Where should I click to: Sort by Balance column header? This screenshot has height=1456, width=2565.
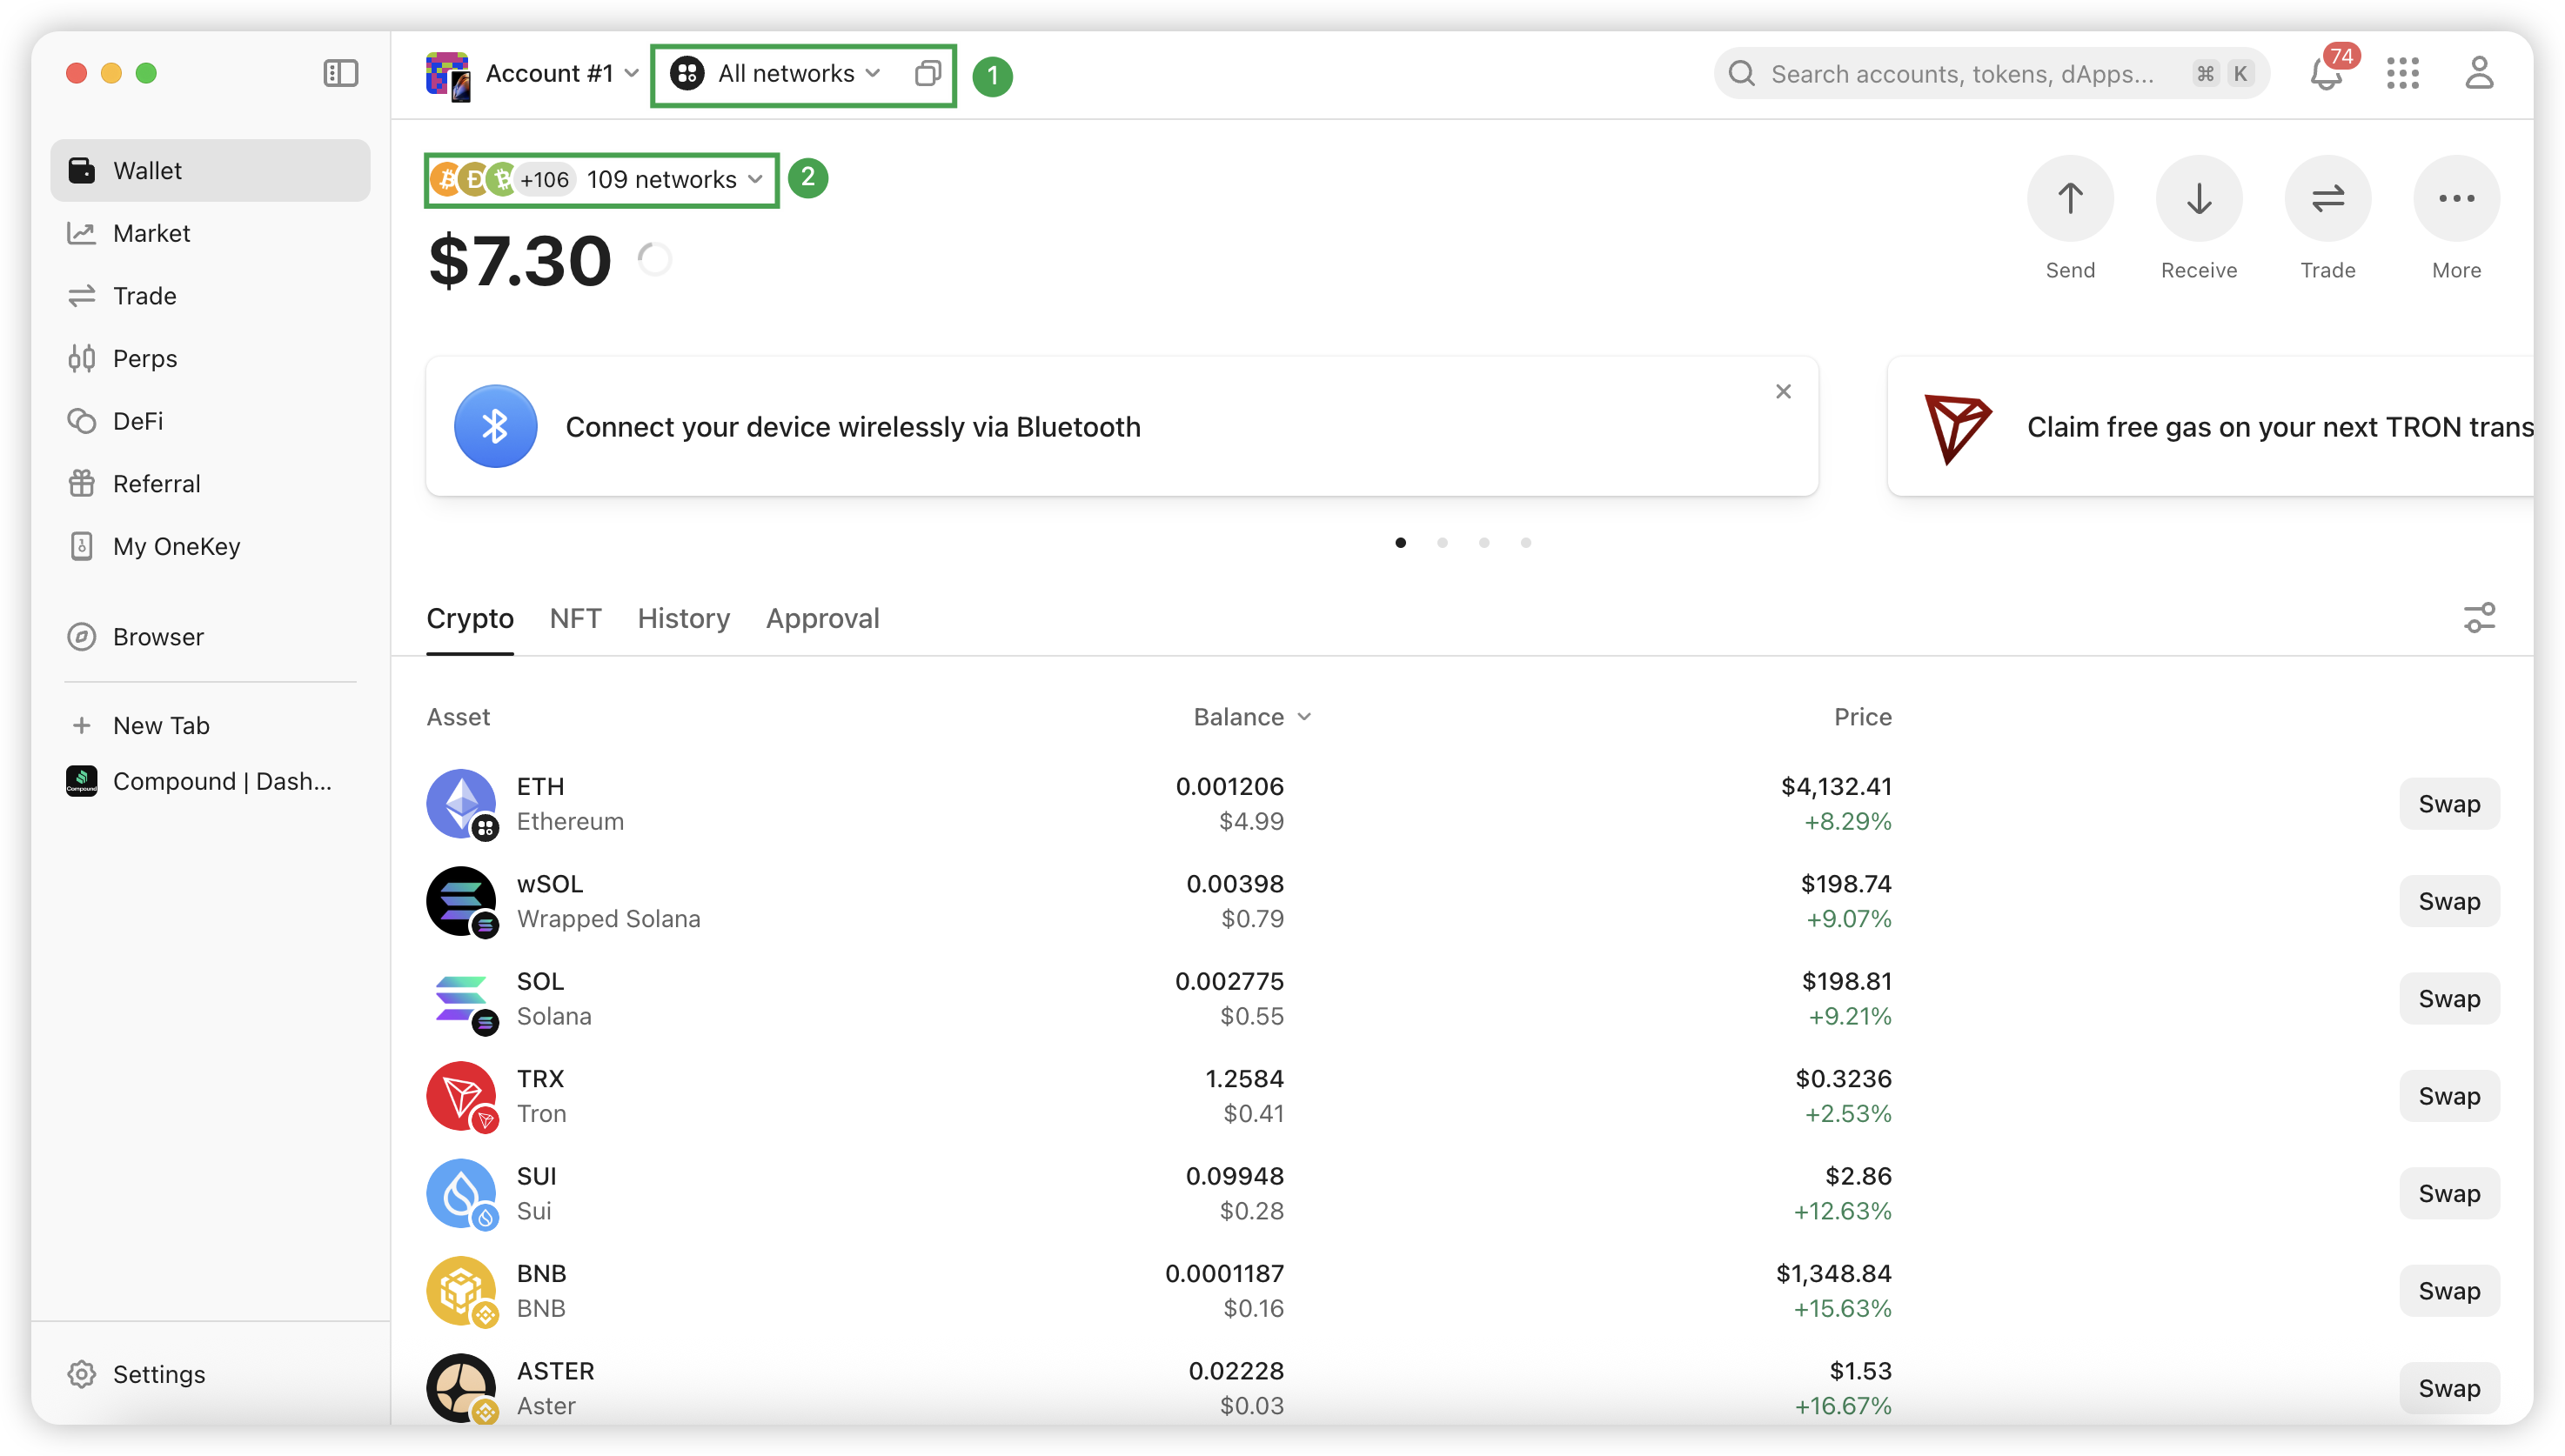(x=1251, y=717)
